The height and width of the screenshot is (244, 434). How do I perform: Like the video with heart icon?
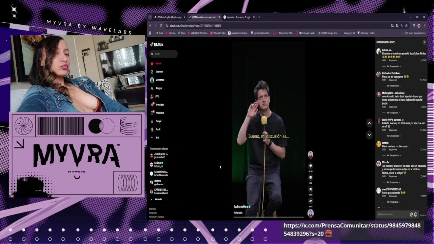tap(310, 166)
